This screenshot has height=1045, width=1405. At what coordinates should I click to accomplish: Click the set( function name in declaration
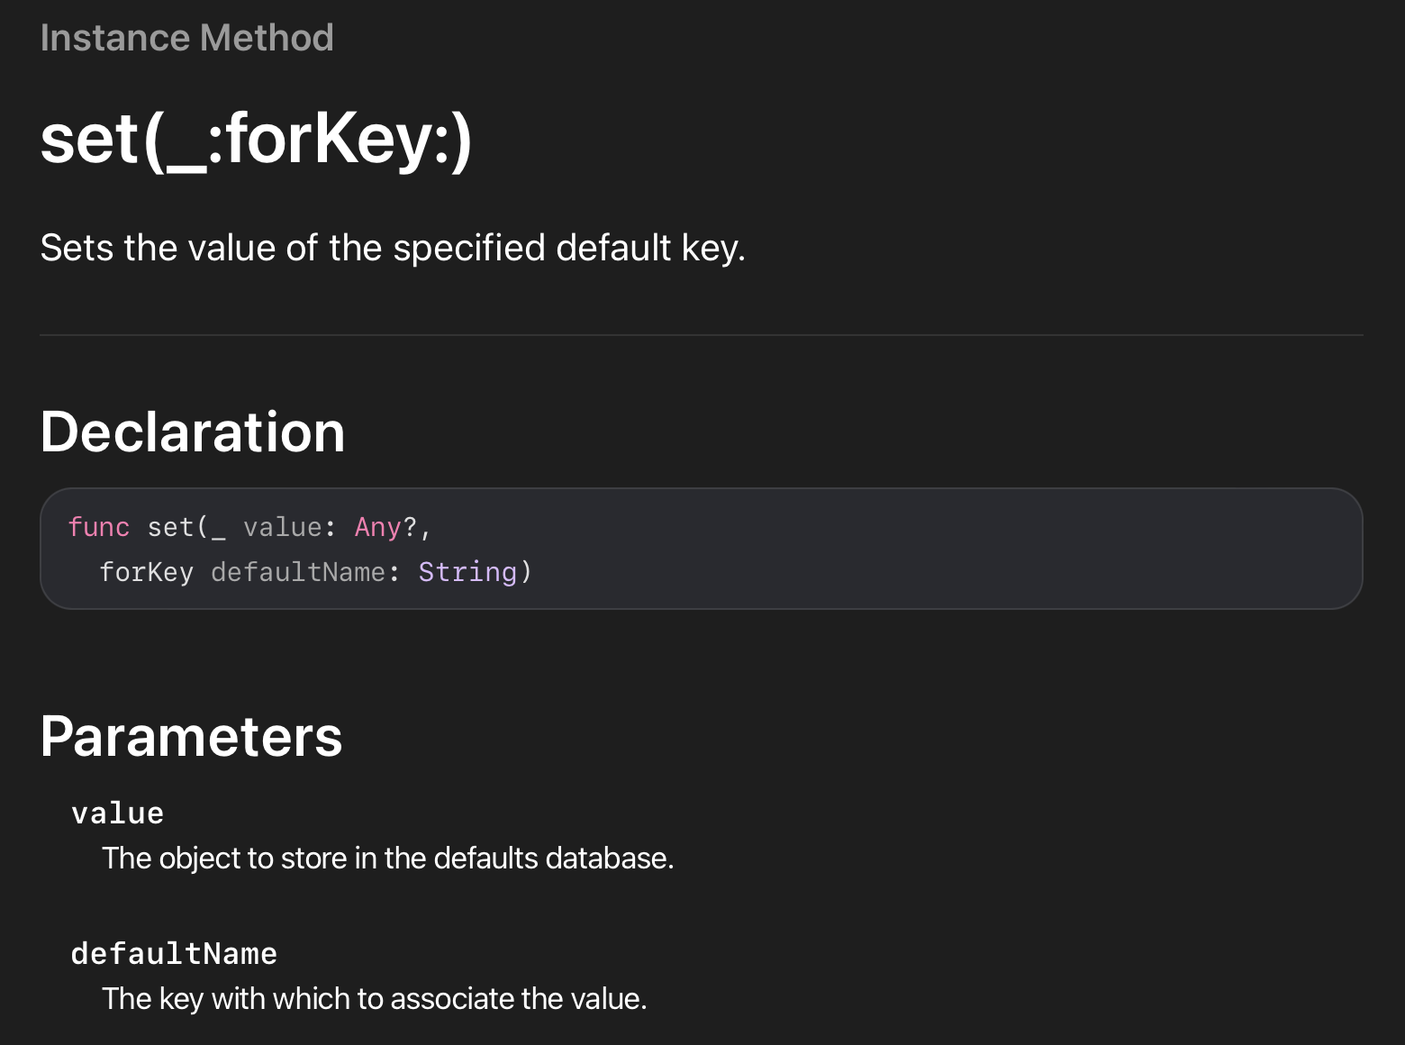coord(177,527)
